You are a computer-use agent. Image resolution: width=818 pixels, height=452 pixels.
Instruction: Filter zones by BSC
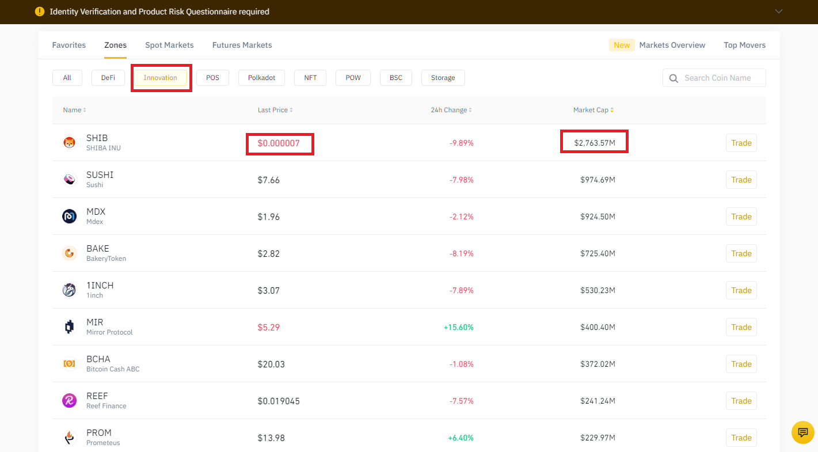tap(396, 78)
